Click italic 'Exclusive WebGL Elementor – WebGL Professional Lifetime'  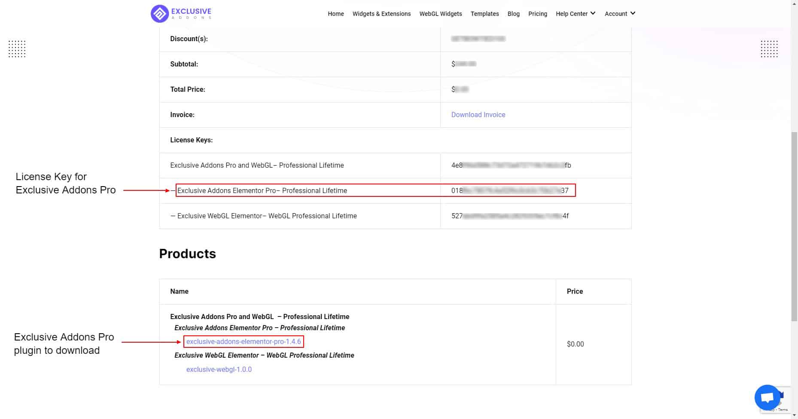click(264, 355)
